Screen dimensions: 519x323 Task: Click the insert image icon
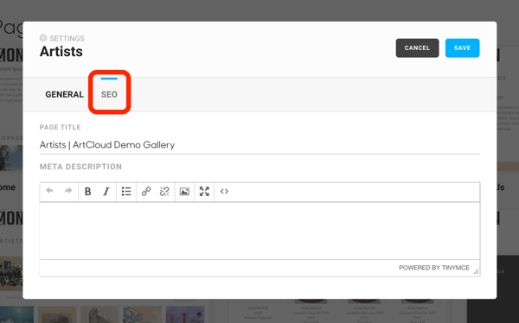(x=184, y=192)
